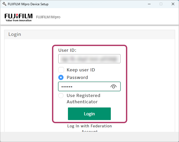The image size is (179, 142).
Task: Click the Login section header
Action: (15, 34)
